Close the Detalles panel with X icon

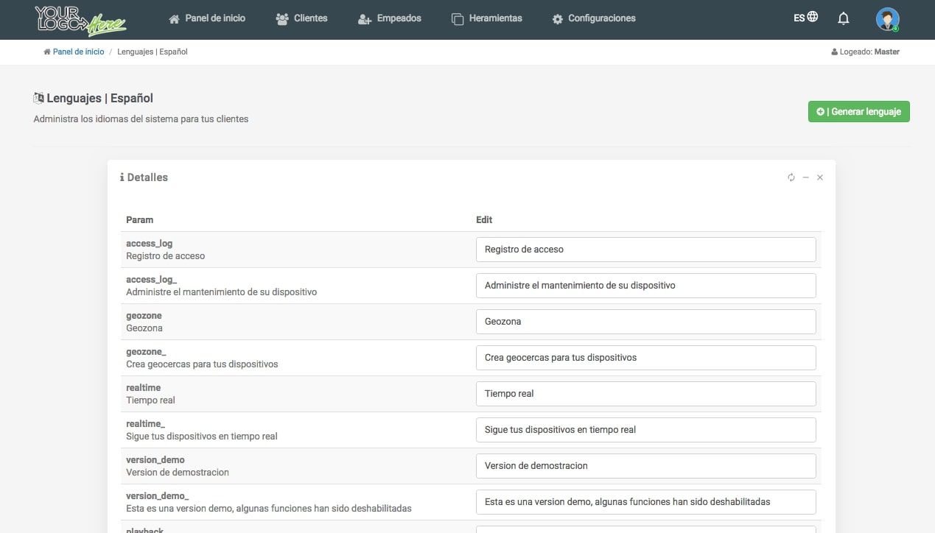[x=820, y=177]
